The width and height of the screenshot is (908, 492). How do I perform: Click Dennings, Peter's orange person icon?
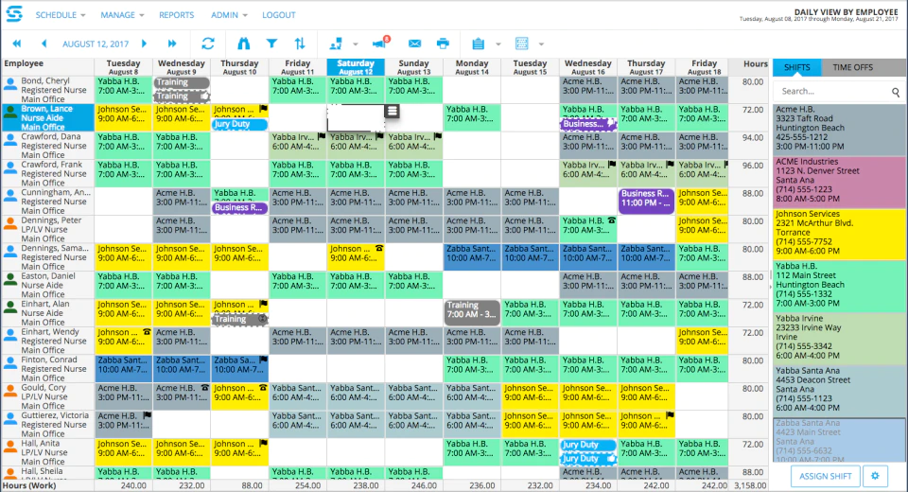click(x=10, y=223)
